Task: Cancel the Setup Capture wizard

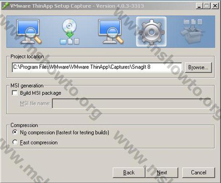Action: (198, 172)
